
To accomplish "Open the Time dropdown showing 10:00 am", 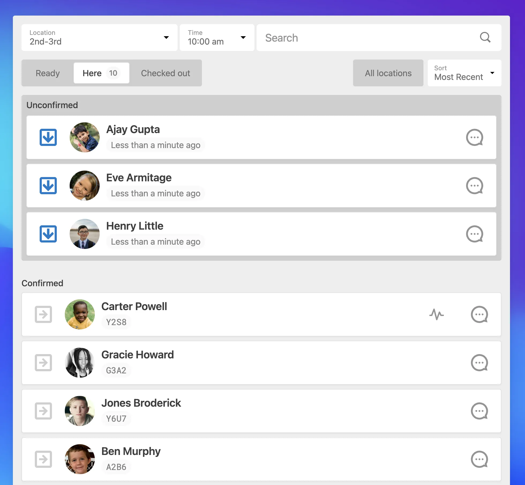I will pos(216,38).
